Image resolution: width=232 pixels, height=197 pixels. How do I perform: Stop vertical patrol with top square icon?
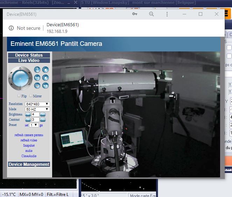(45, 70)
